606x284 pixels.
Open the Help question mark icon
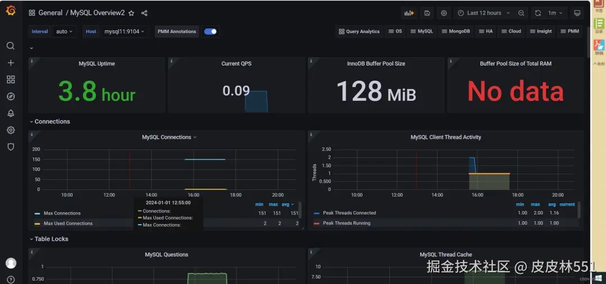coord(11,280)
